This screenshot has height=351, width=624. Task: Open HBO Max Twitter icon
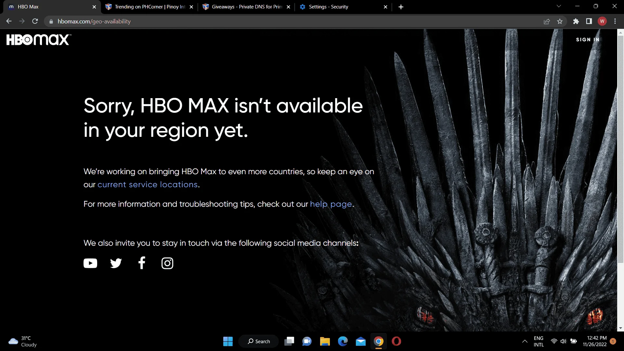pos(116,263)
